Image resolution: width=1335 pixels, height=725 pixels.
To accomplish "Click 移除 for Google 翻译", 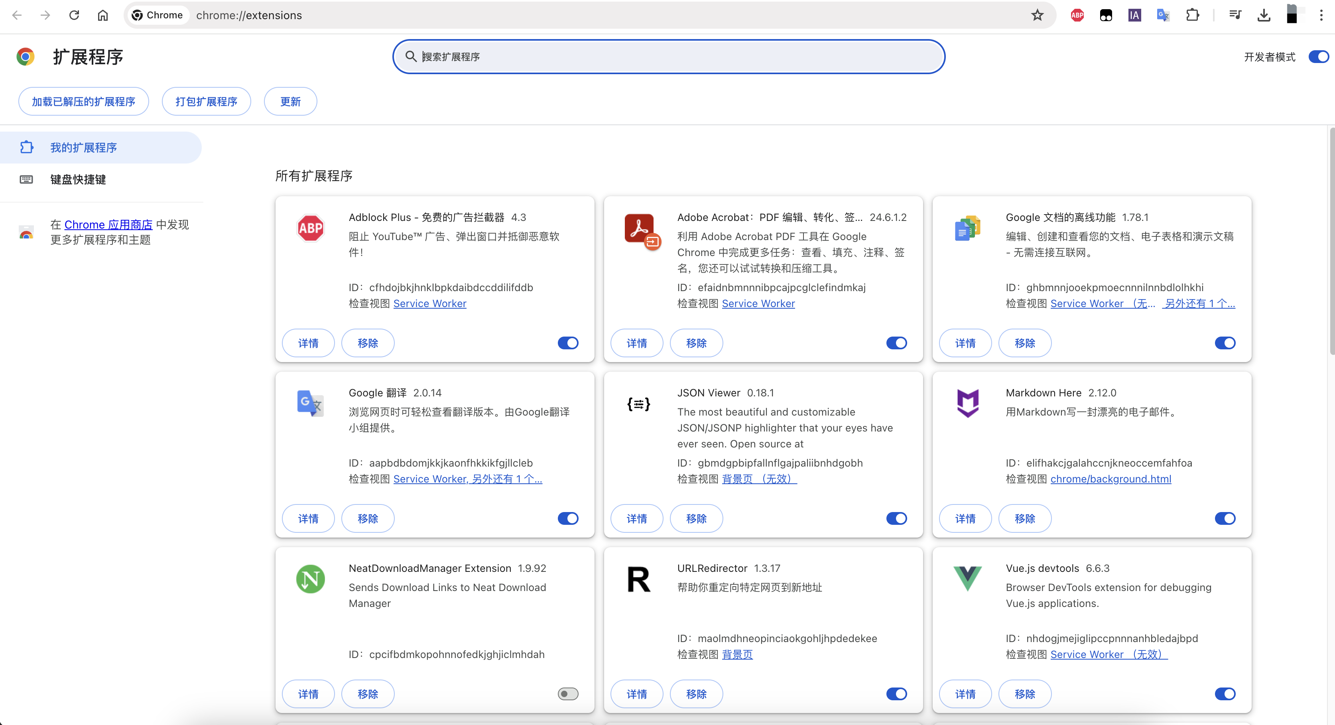I will click(367, 518).
